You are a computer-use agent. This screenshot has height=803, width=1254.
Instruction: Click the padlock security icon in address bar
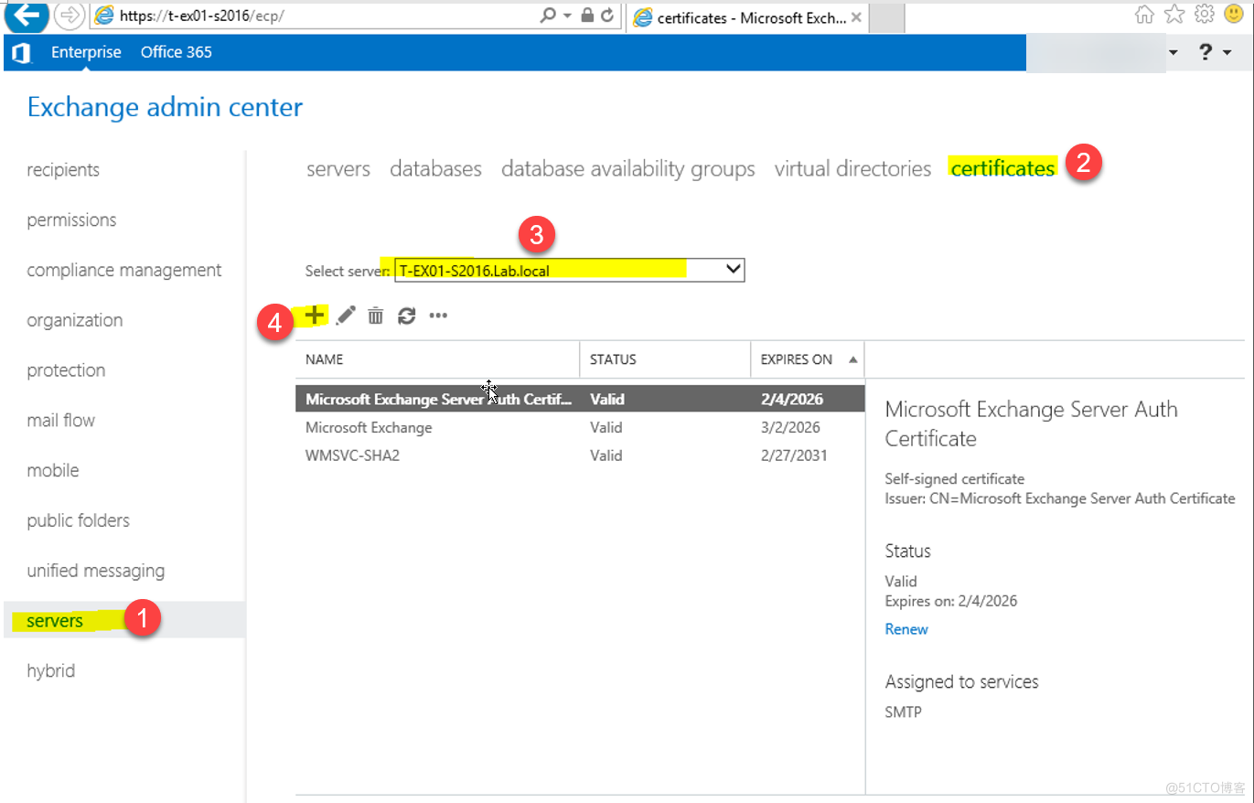(x=586, y=16)
